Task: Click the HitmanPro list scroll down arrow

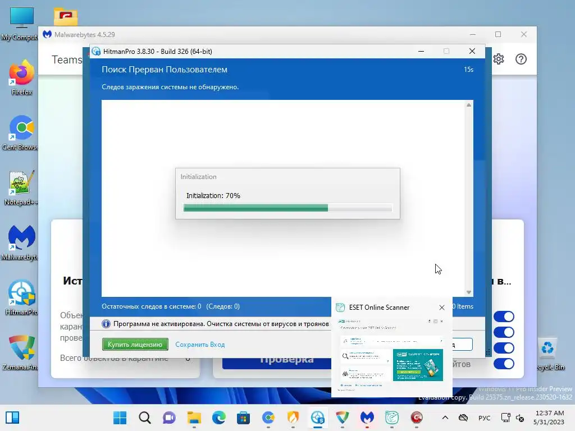Action: (x=469, y=292)
